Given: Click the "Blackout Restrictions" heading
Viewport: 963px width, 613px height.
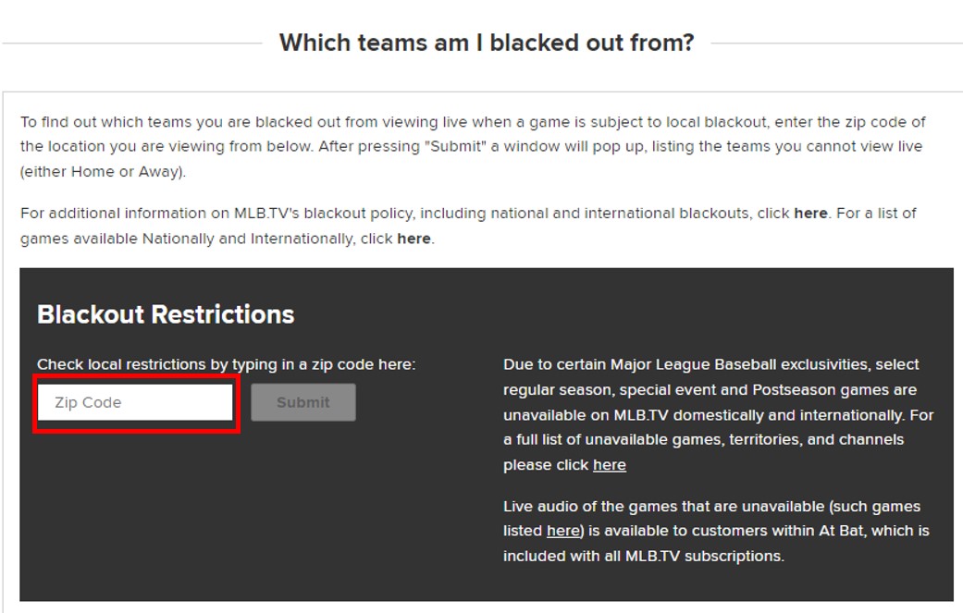Looking at the screenshot, I should [166, 314].
